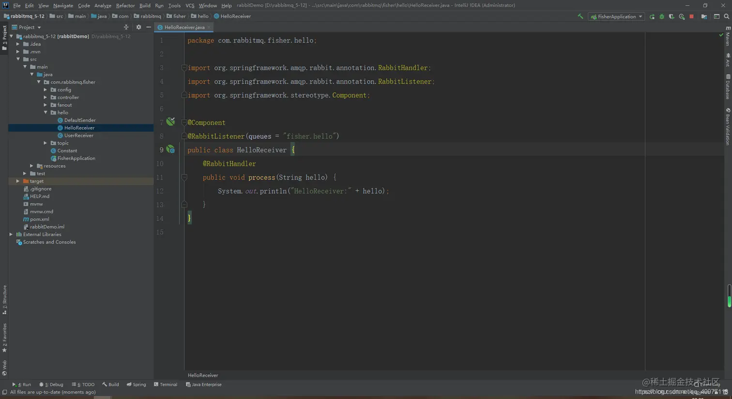The height and width of the screenshot is (399, 732).
Task: Click the Rerun FisherApplication icon
Action: 652,16
